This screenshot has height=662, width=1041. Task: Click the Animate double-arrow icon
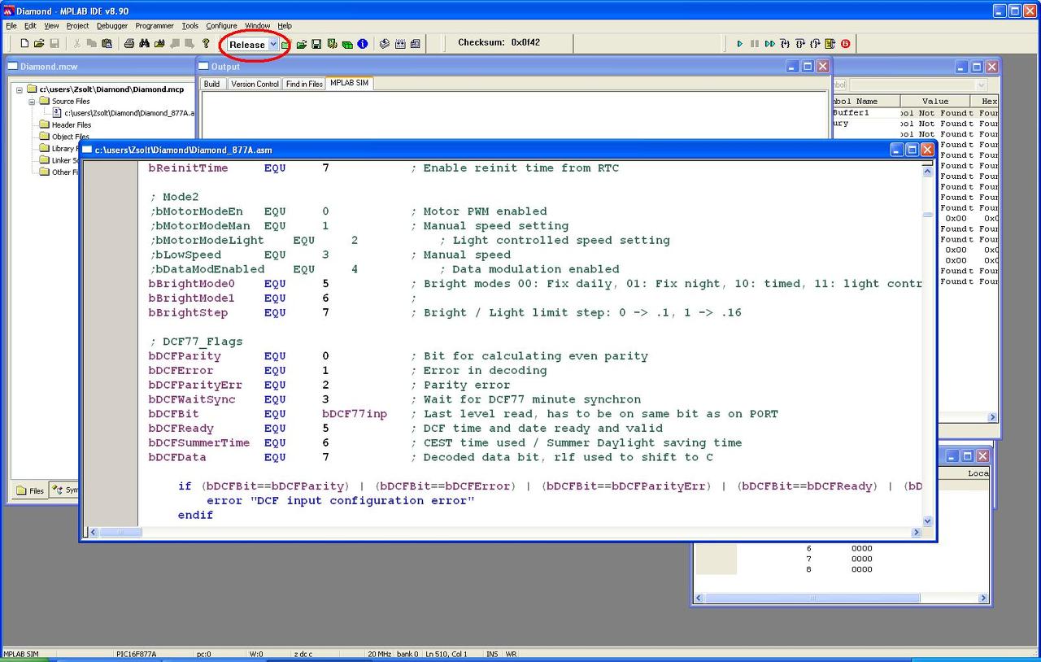769,44
